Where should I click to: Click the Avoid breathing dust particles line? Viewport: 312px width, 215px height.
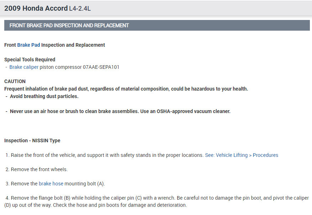click(x=44, y=96)
